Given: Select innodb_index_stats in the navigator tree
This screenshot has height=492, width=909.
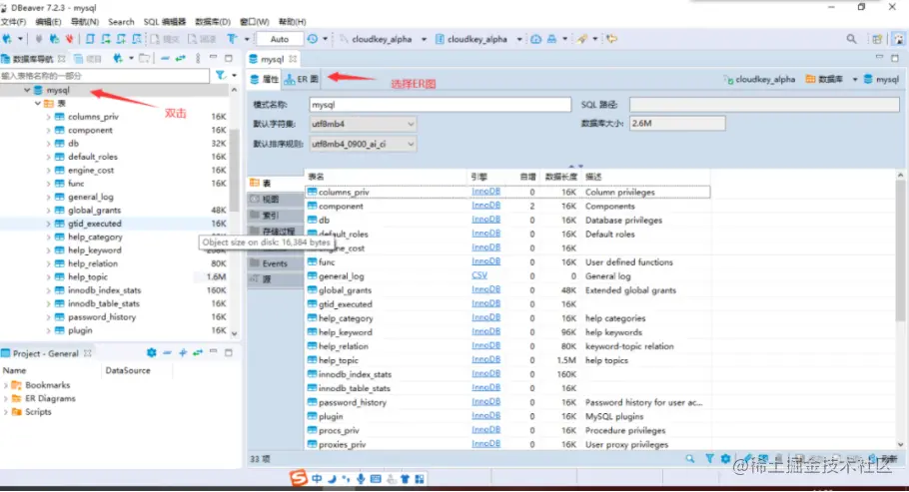Looking at the screenshot, I should (104, 290).
